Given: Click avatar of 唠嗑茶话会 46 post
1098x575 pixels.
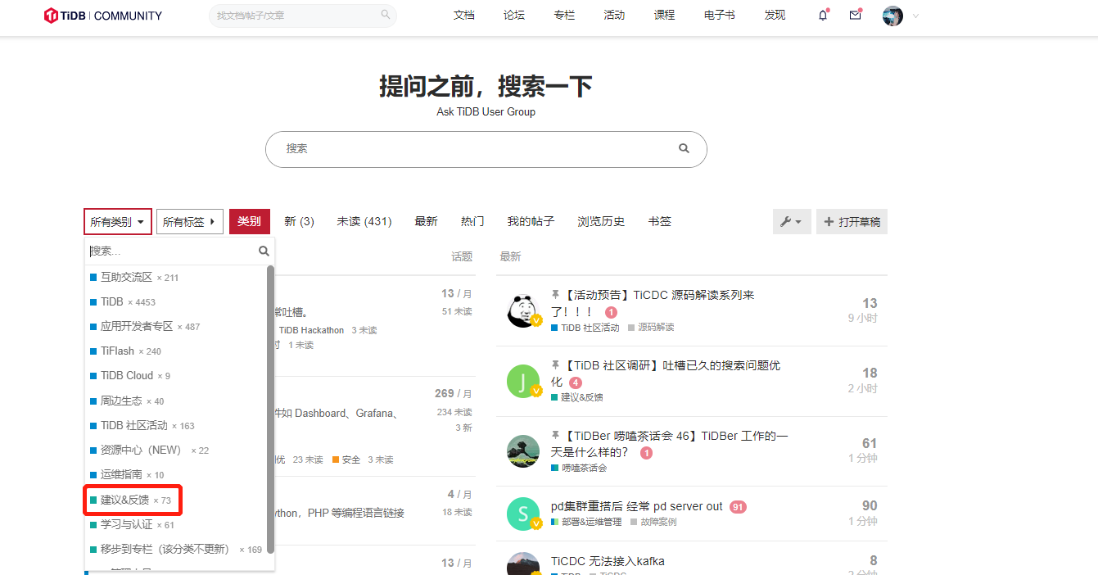Looking at the screenshot, I should tap(523, 451).
